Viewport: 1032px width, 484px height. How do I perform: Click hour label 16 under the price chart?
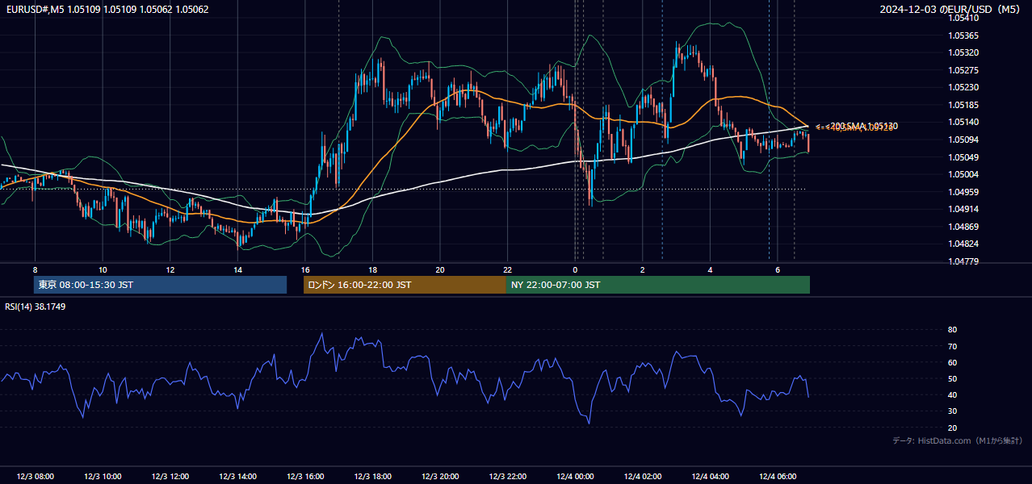[305, 269]
